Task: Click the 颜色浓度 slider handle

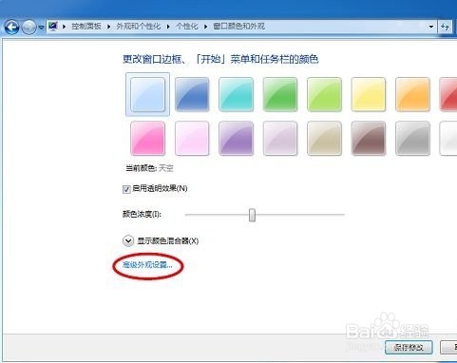Action: 252,215
